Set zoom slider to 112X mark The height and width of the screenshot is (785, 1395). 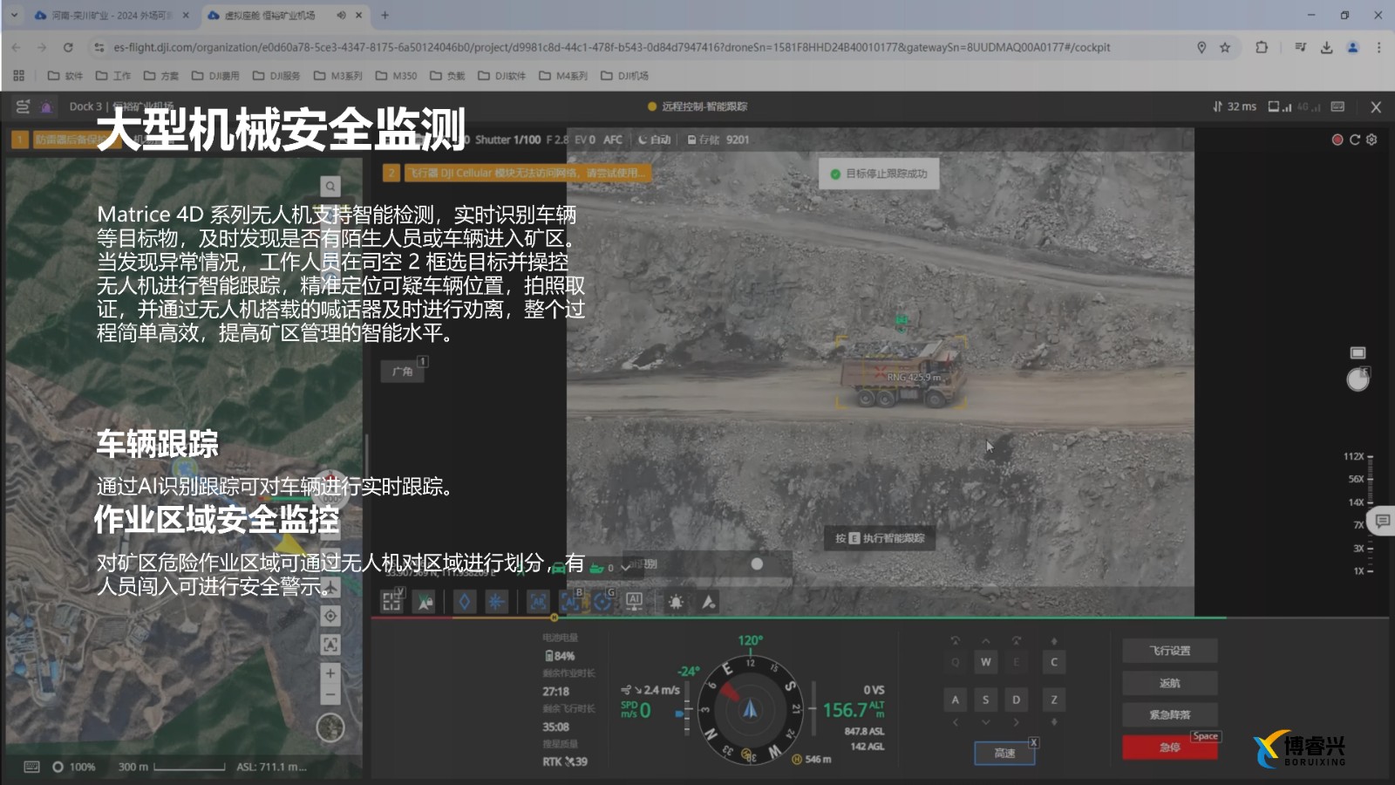pyautogui.click(x=1358, y=456)
